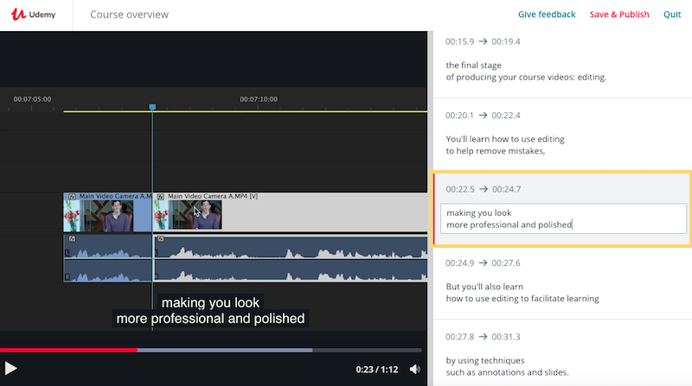Quit the caption editor
The image size is (692, 386).
(672, 15)
